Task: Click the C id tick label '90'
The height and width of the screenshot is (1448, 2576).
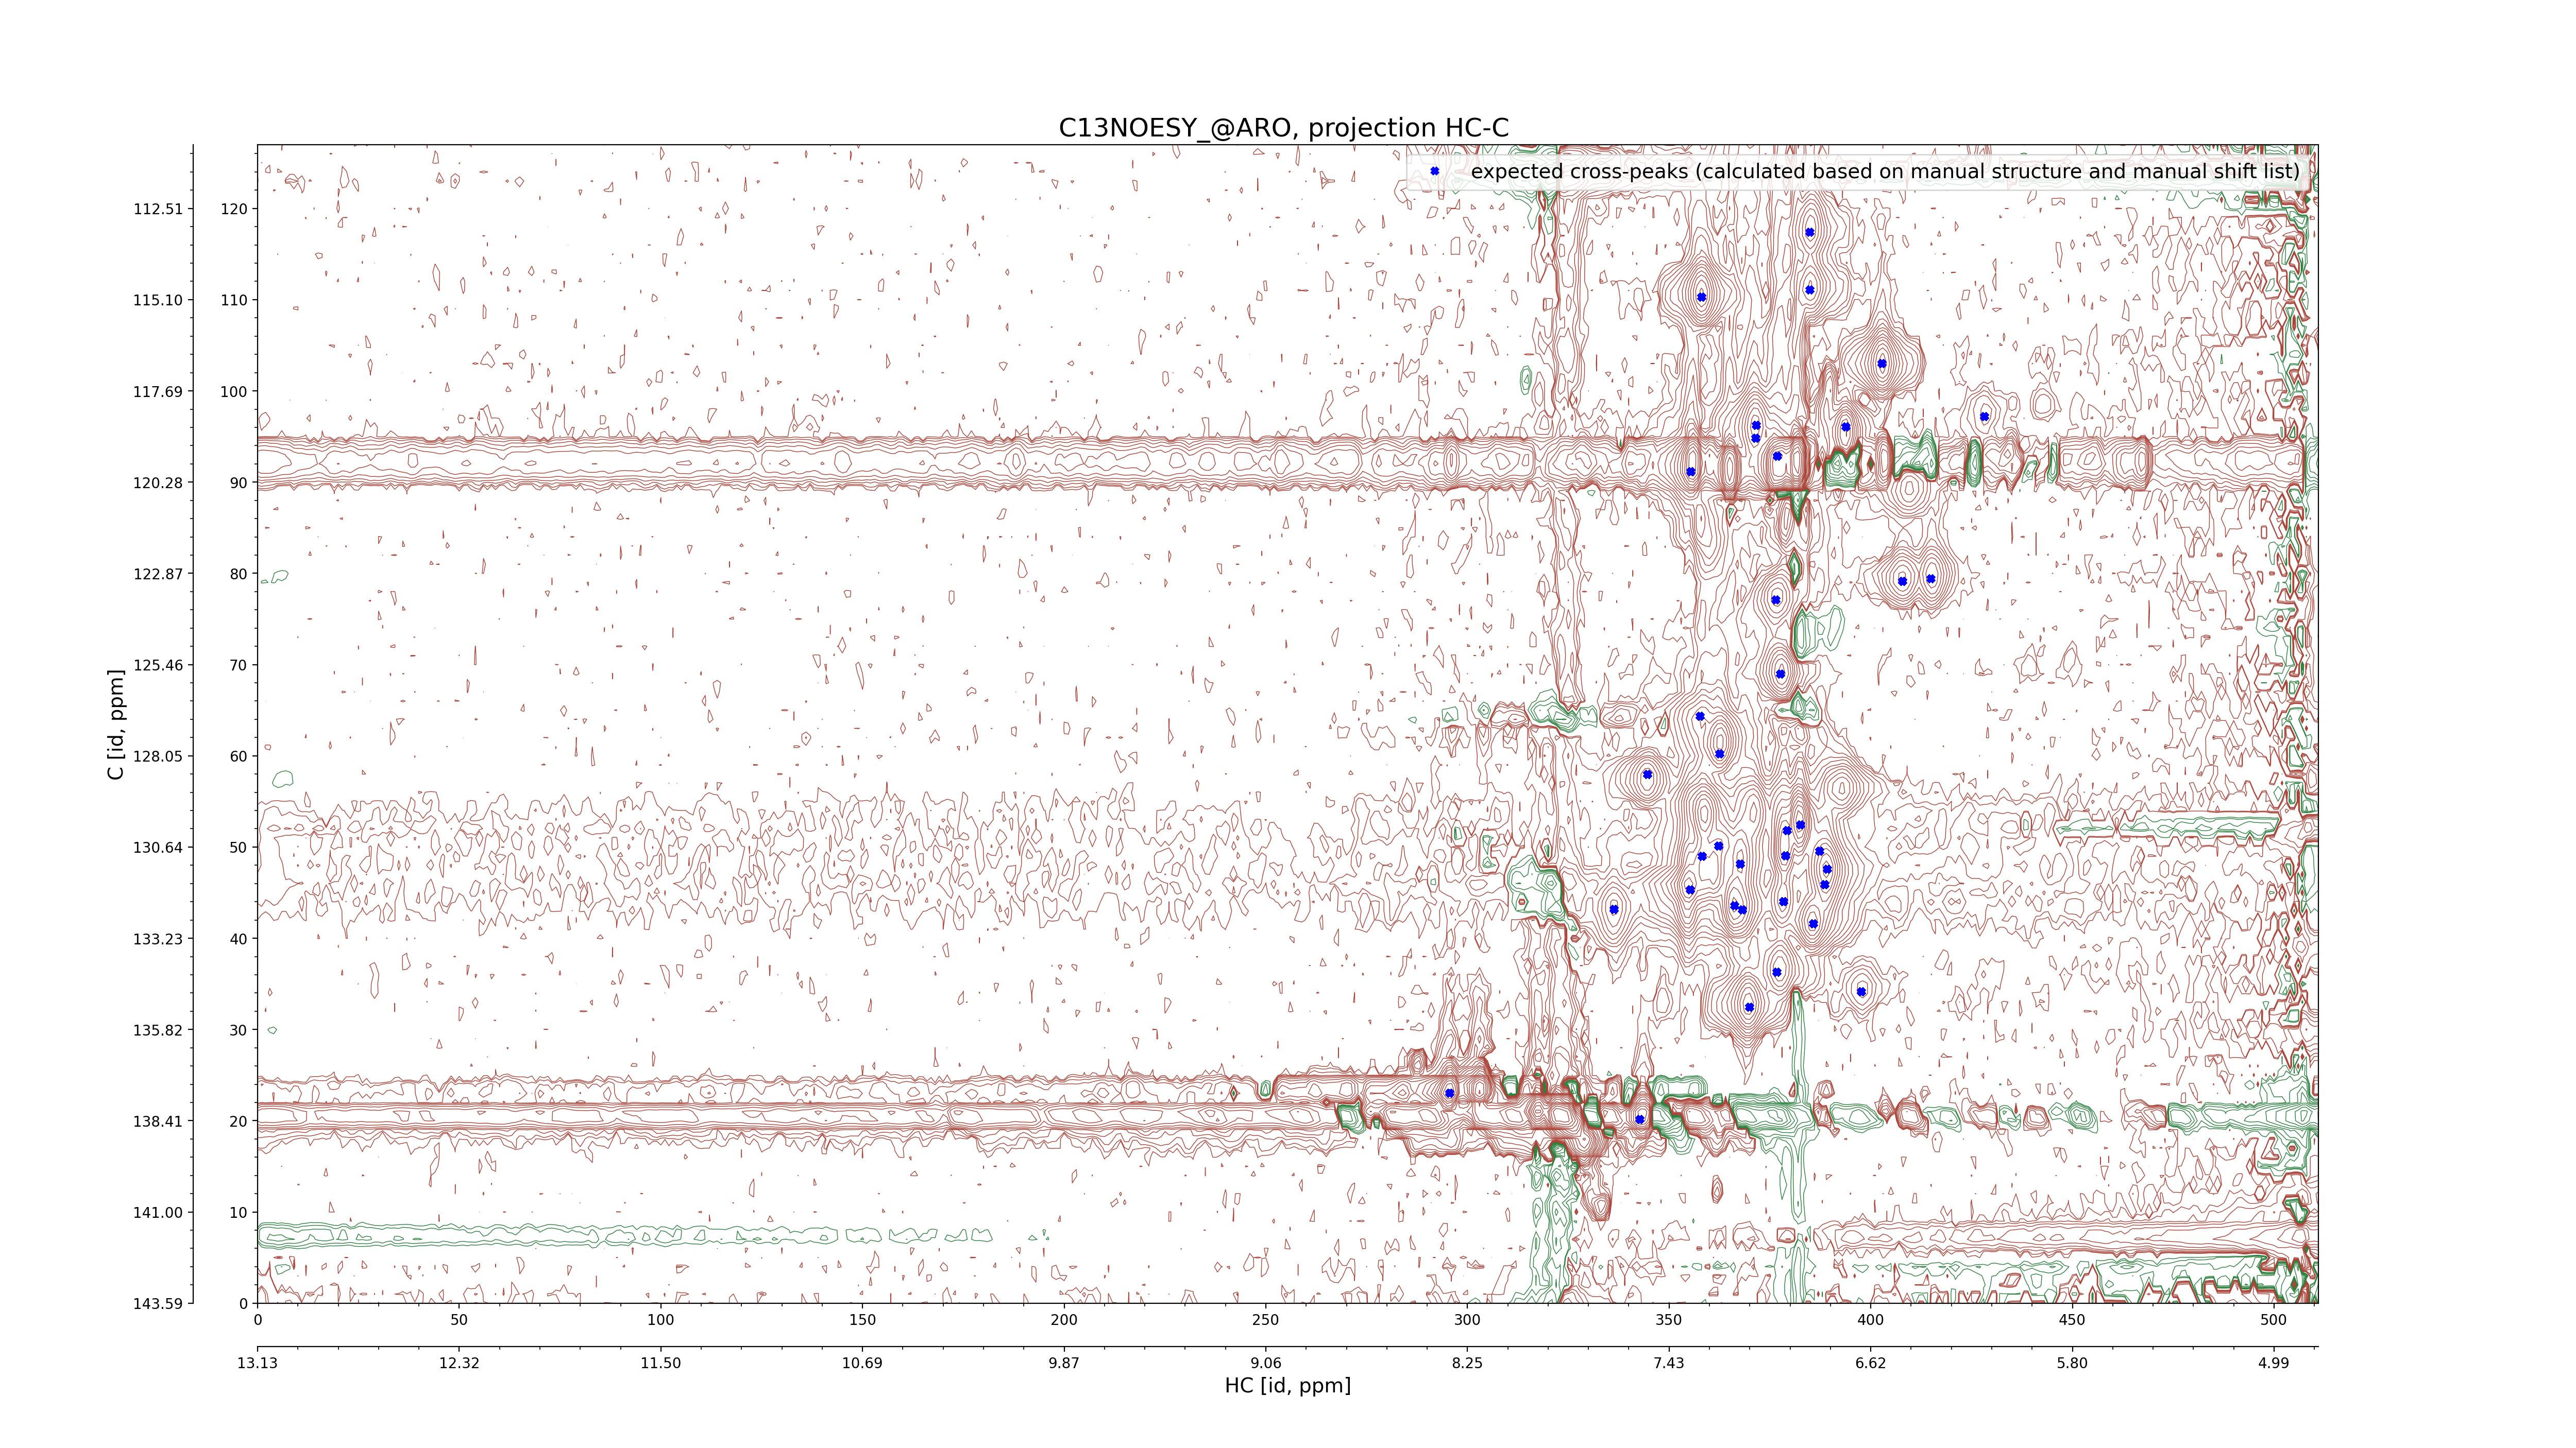Action: click(238, 482)
